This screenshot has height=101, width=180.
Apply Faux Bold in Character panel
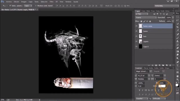pos(139,90)
